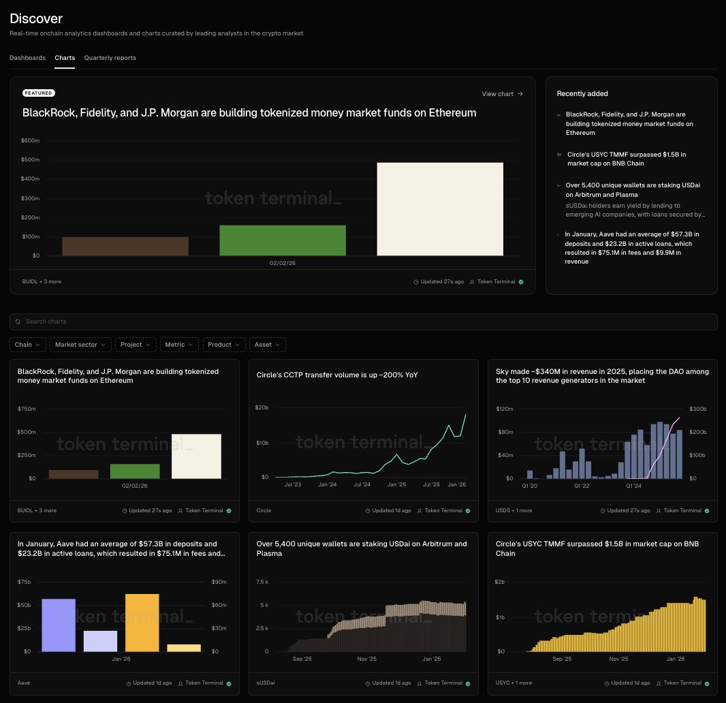Open the Market sector filter dropdown
The width and height of the screenshot is (726, 703).
pyautogui.click(x=80, y=345)
